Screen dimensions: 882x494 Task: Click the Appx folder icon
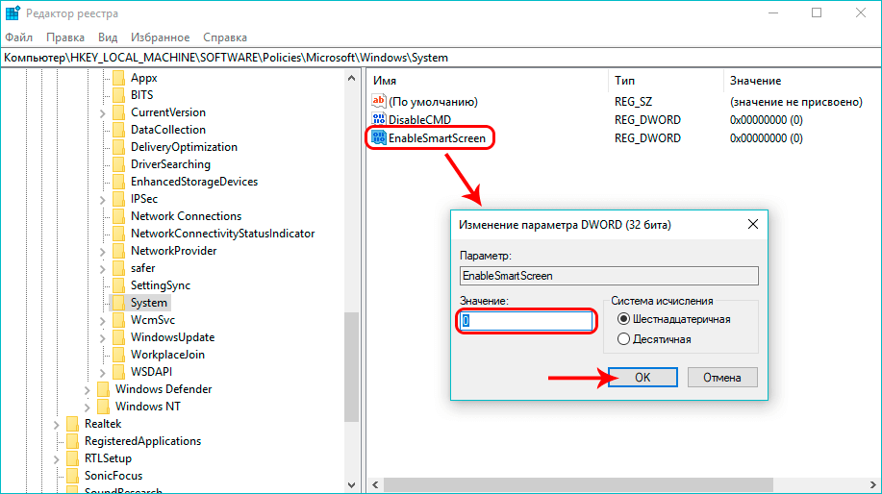click(118, 78)
